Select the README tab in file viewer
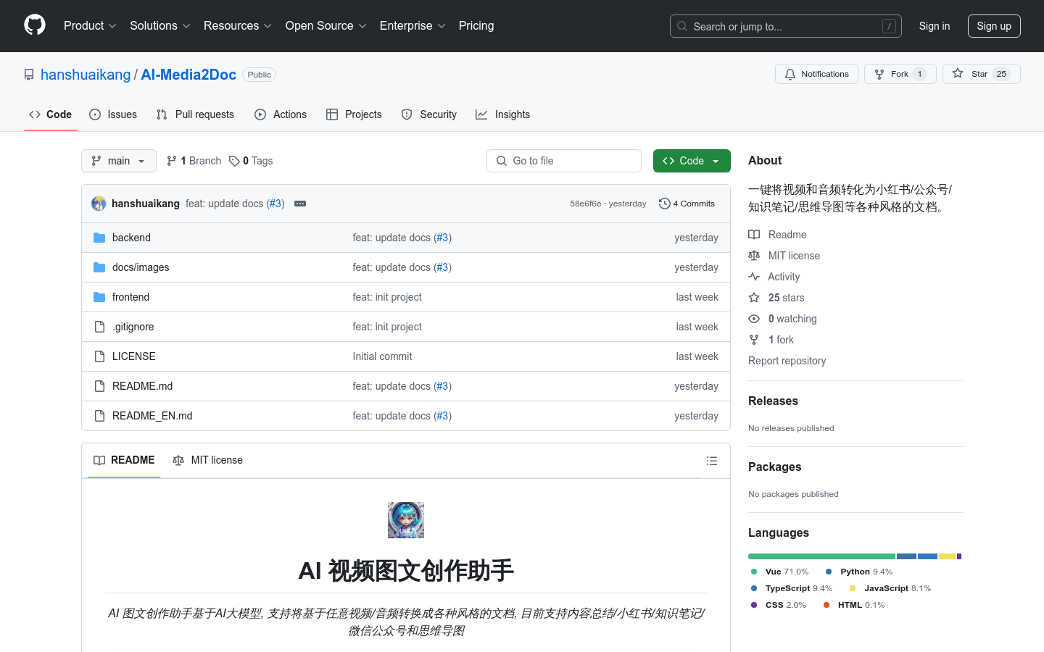This screenshot has height=652, width=1044. coord(124,460)
